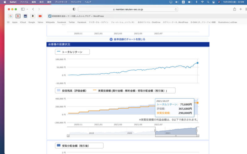Image resolution: width=247 pixels, height=154 pixels.
Task: Click the Bluetooth menu bar icon
Action: click(196, 2)
